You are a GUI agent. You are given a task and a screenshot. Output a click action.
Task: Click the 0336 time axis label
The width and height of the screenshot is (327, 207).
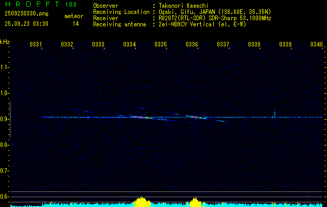tap(192, 44)
